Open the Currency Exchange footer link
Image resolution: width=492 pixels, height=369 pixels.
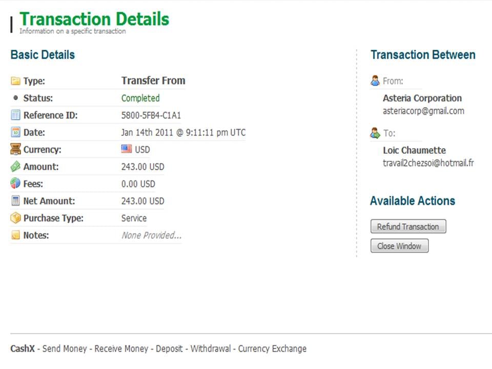(272, 348)
